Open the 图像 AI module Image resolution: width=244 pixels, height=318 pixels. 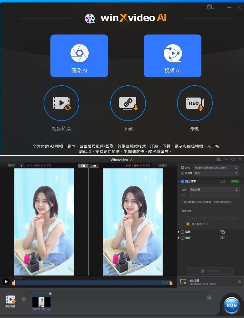point(79,56)
